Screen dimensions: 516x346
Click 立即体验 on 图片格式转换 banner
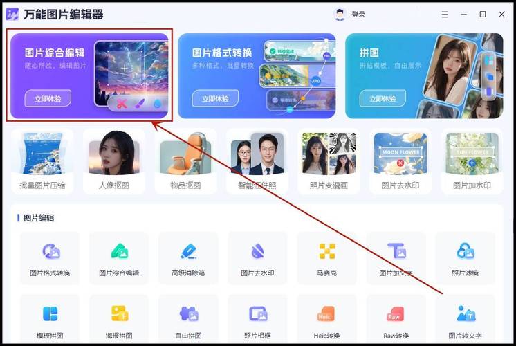(215, 98)
